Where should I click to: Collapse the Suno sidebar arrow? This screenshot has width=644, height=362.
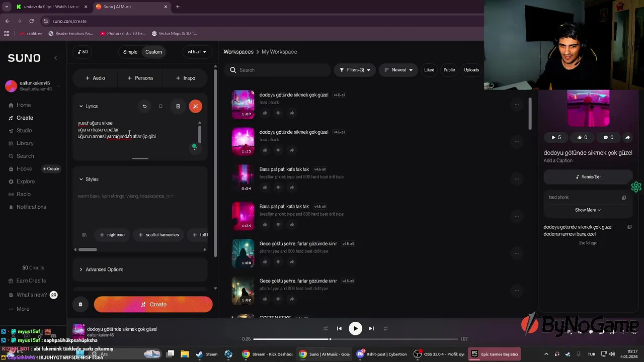55,58
